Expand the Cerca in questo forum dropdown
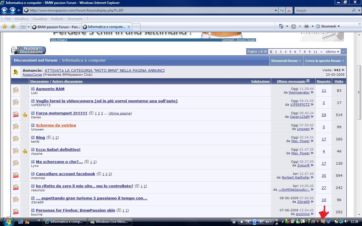The height and width of the screenshot is (226, 362). [x=324, y=60]
